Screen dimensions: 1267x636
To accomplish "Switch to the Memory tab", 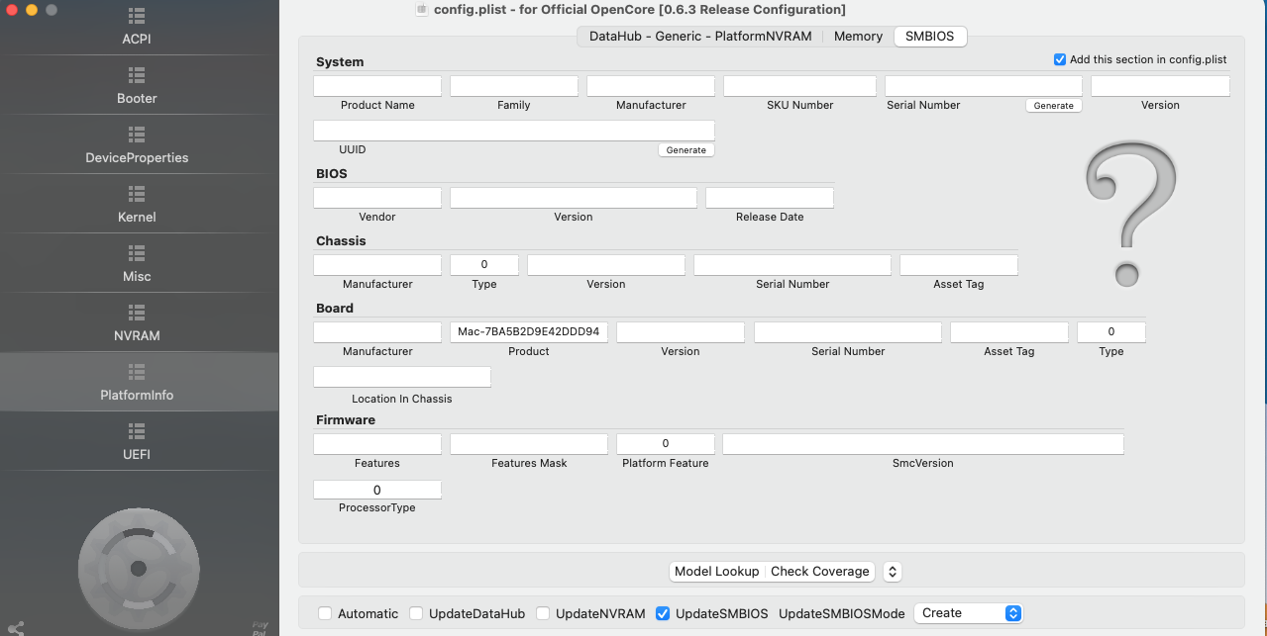I will [858, 37].
